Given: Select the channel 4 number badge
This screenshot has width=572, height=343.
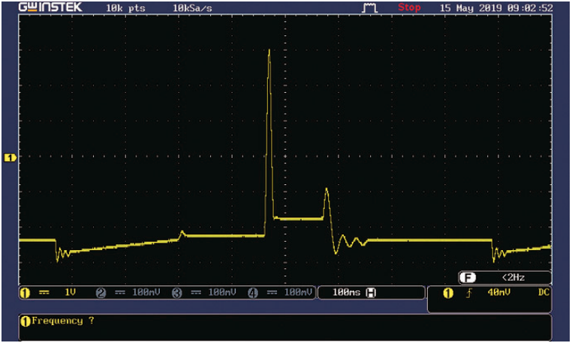Looking at the screenshot, I should point(253,293).
